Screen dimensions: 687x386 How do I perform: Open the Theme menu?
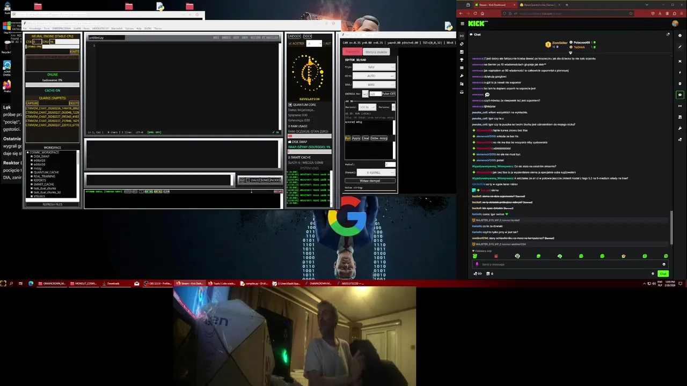coord(158,28)
